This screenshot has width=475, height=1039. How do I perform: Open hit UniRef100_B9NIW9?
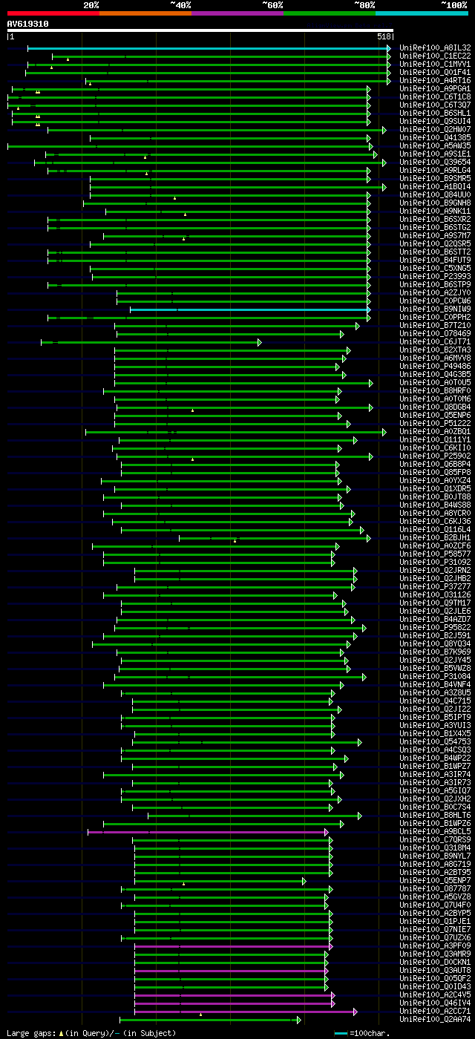[x=435, y=309]
